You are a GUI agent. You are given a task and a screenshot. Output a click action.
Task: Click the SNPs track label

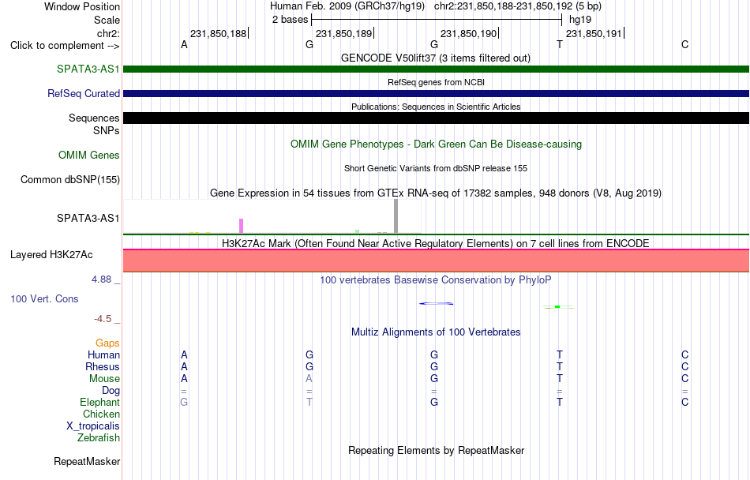pyautogui.click(x=107, y=130)
